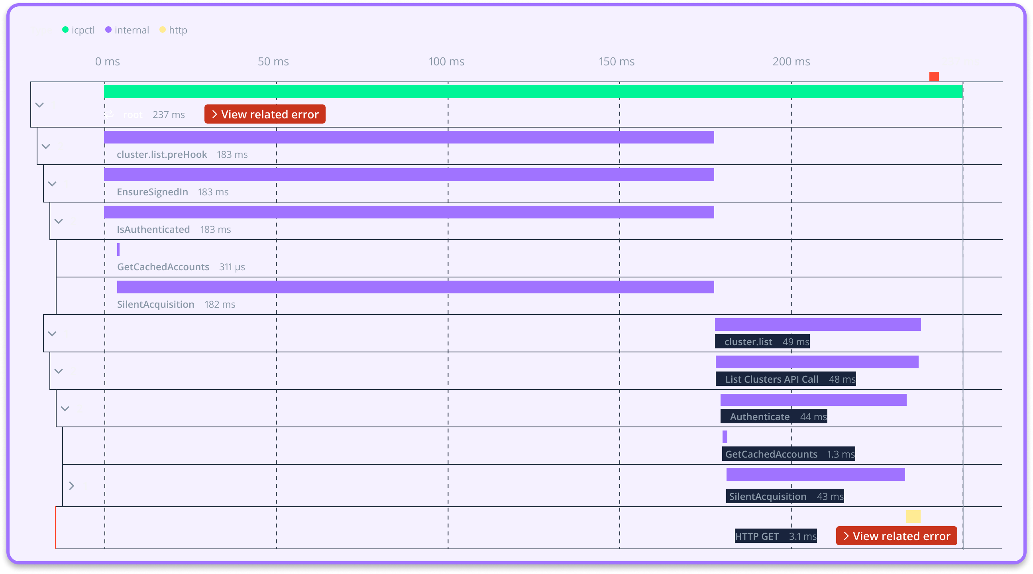
Task: Select the cluster.list.preHook span bar
Action: pyautogui.click(x=409, y=137)
